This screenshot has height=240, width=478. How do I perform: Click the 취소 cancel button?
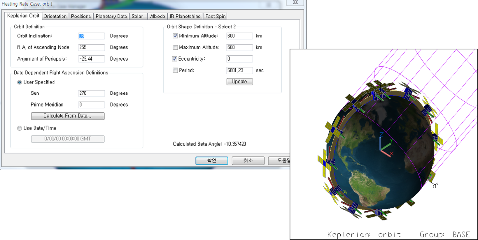pos(248,160)
